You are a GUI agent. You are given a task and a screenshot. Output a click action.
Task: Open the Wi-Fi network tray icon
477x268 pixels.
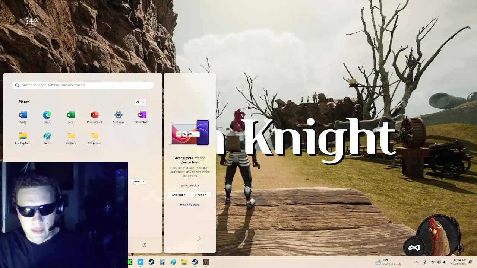433,262
